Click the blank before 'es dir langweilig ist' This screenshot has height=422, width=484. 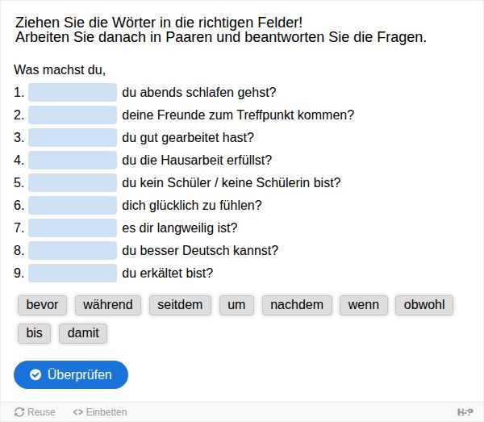73,228
